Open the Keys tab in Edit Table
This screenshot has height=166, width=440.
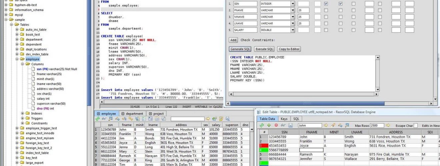tap(284, 119)
